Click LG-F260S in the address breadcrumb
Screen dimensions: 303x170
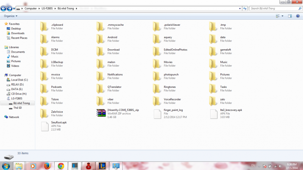(x=47, y=8)
